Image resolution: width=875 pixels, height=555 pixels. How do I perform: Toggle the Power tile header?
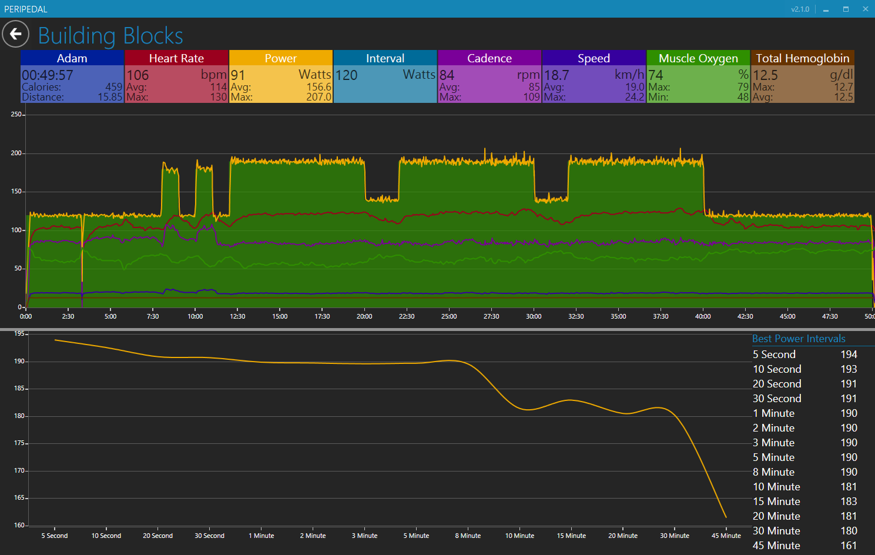(280, 58)
